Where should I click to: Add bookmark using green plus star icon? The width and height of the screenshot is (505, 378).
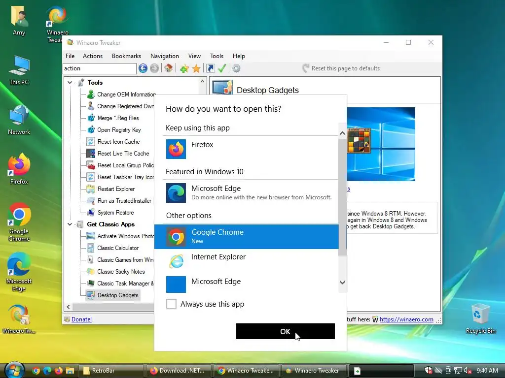184,68
